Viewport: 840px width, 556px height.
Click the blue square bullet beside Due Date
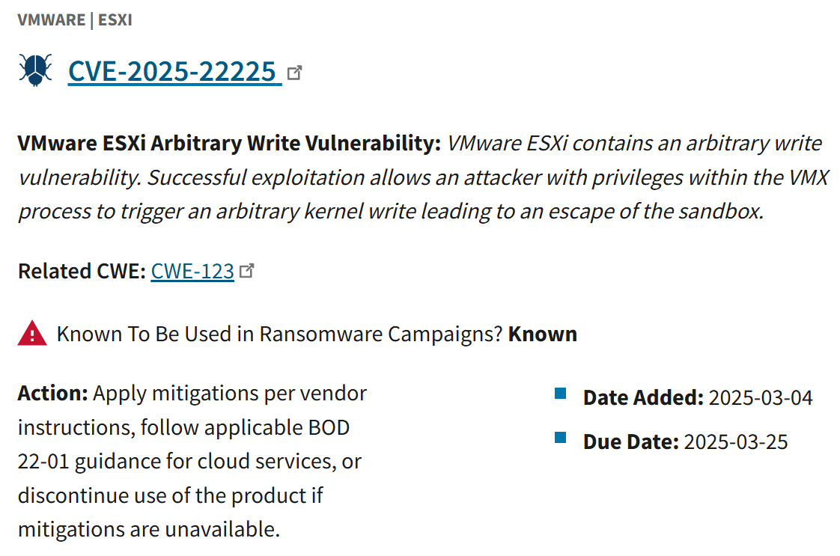click(560, 438)
